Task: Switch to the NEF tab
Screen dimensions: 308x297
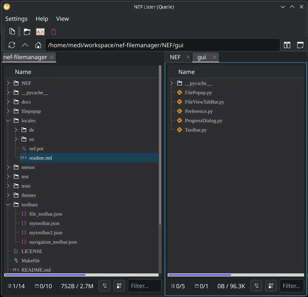Action: (x=175, y=57)
